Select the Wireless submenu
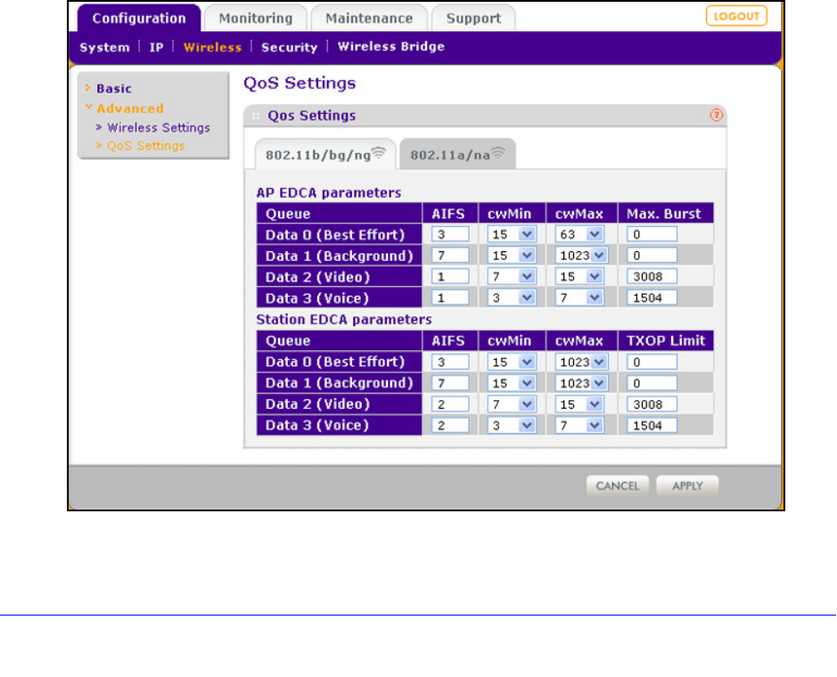Screen dimensions: 837x677 pyautogui.click(x=212, y=47)
